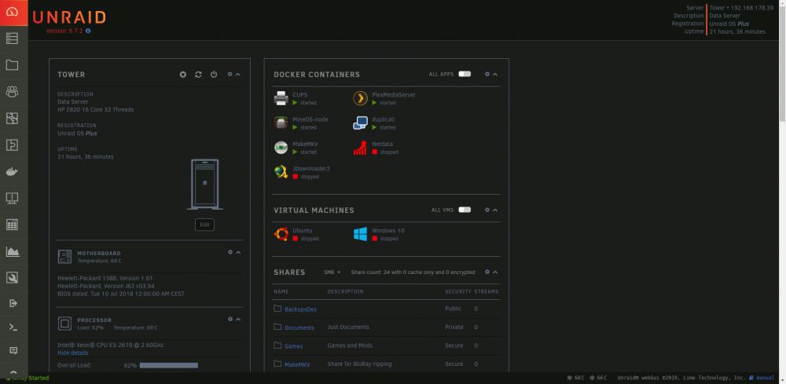Click the reboot refresh icon in Tower panel
This screenshot has height=384, width=786.
199,74
